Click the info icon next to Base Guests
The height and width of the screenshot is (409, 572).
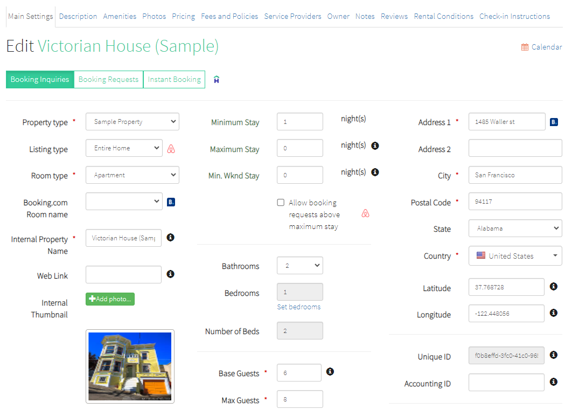(330, 372)
